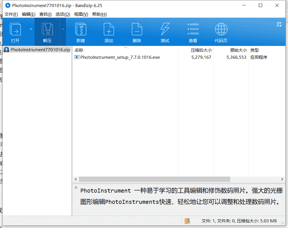Close the archive comment panel
The width and height of the screenshot is (288, 228).
click(76, 188)
